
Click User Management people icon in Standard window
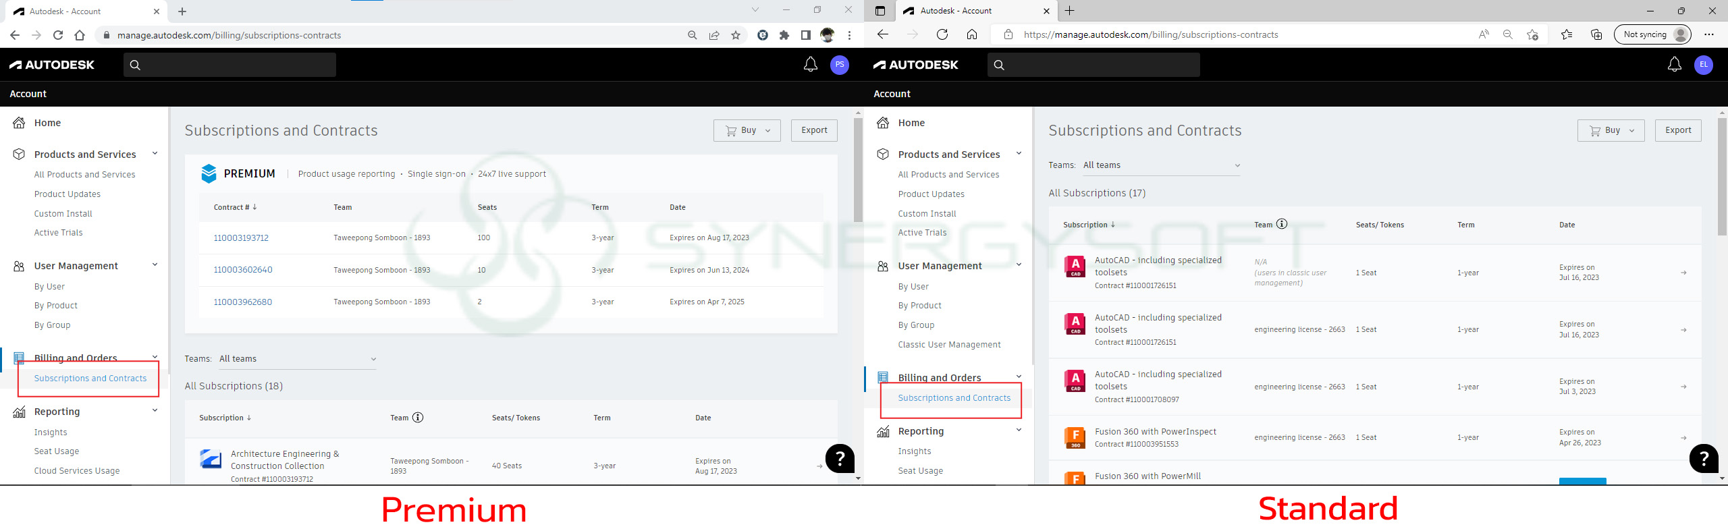(883, 267)
